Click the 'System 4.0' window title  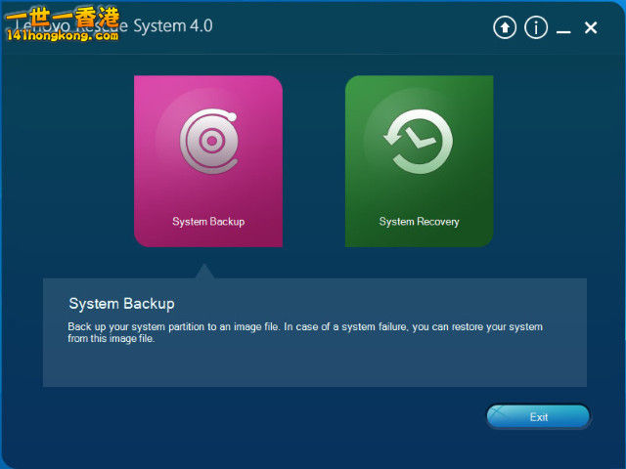[x=173, y=26]
